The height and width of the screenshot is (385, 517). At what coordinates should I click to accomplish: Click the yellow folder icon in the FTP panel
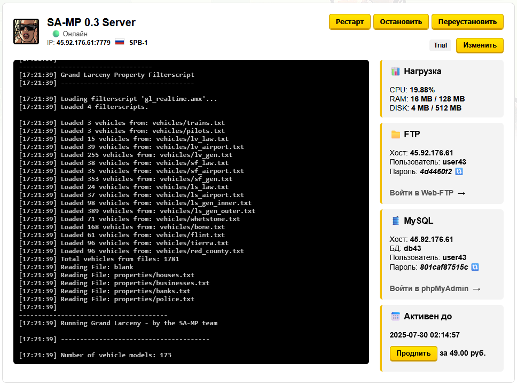click(x=395, y=134)
